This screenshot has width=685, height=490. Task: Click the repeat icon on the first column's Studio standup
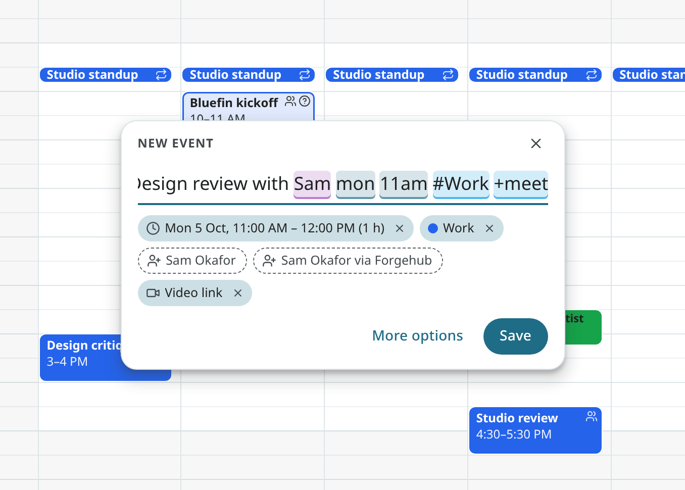point(161,75)
